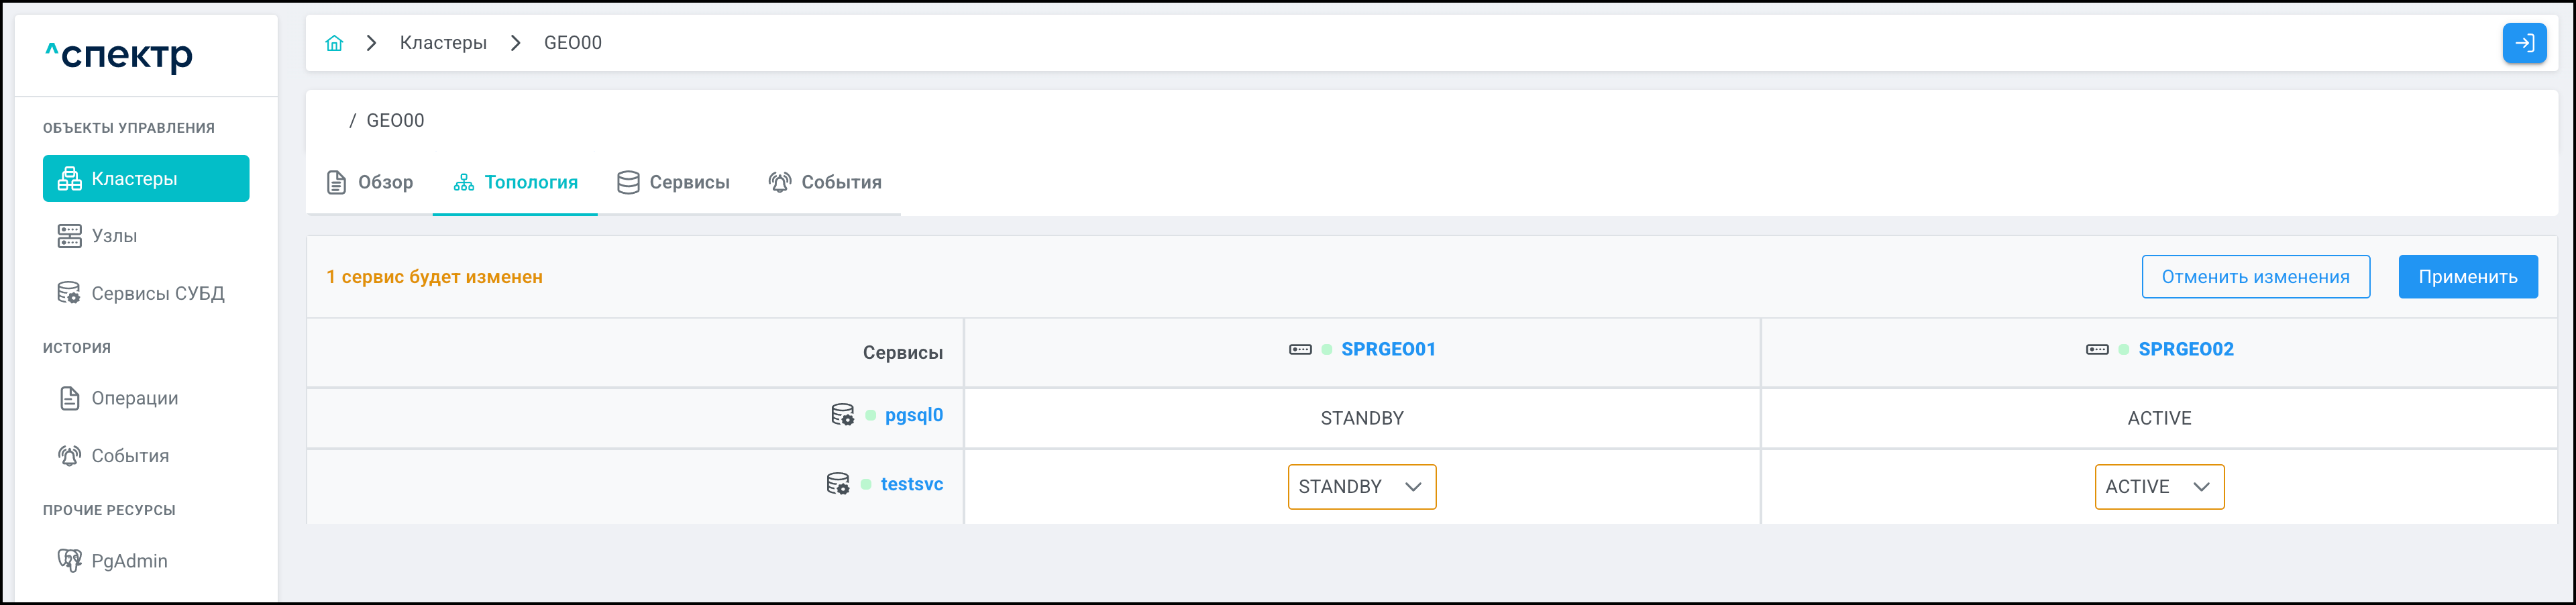
Task: Open Узлы section in sidebar
Action: [x=114, y=236]
